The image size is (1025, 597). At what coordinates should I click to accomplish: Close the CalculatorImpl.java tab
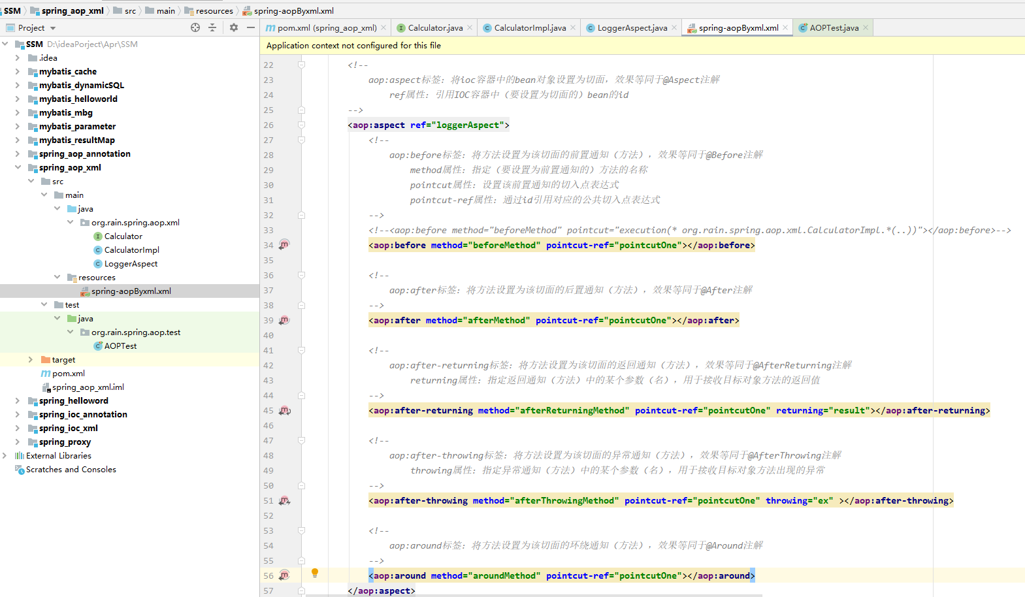pyautogui.click(x=573, y=27)
